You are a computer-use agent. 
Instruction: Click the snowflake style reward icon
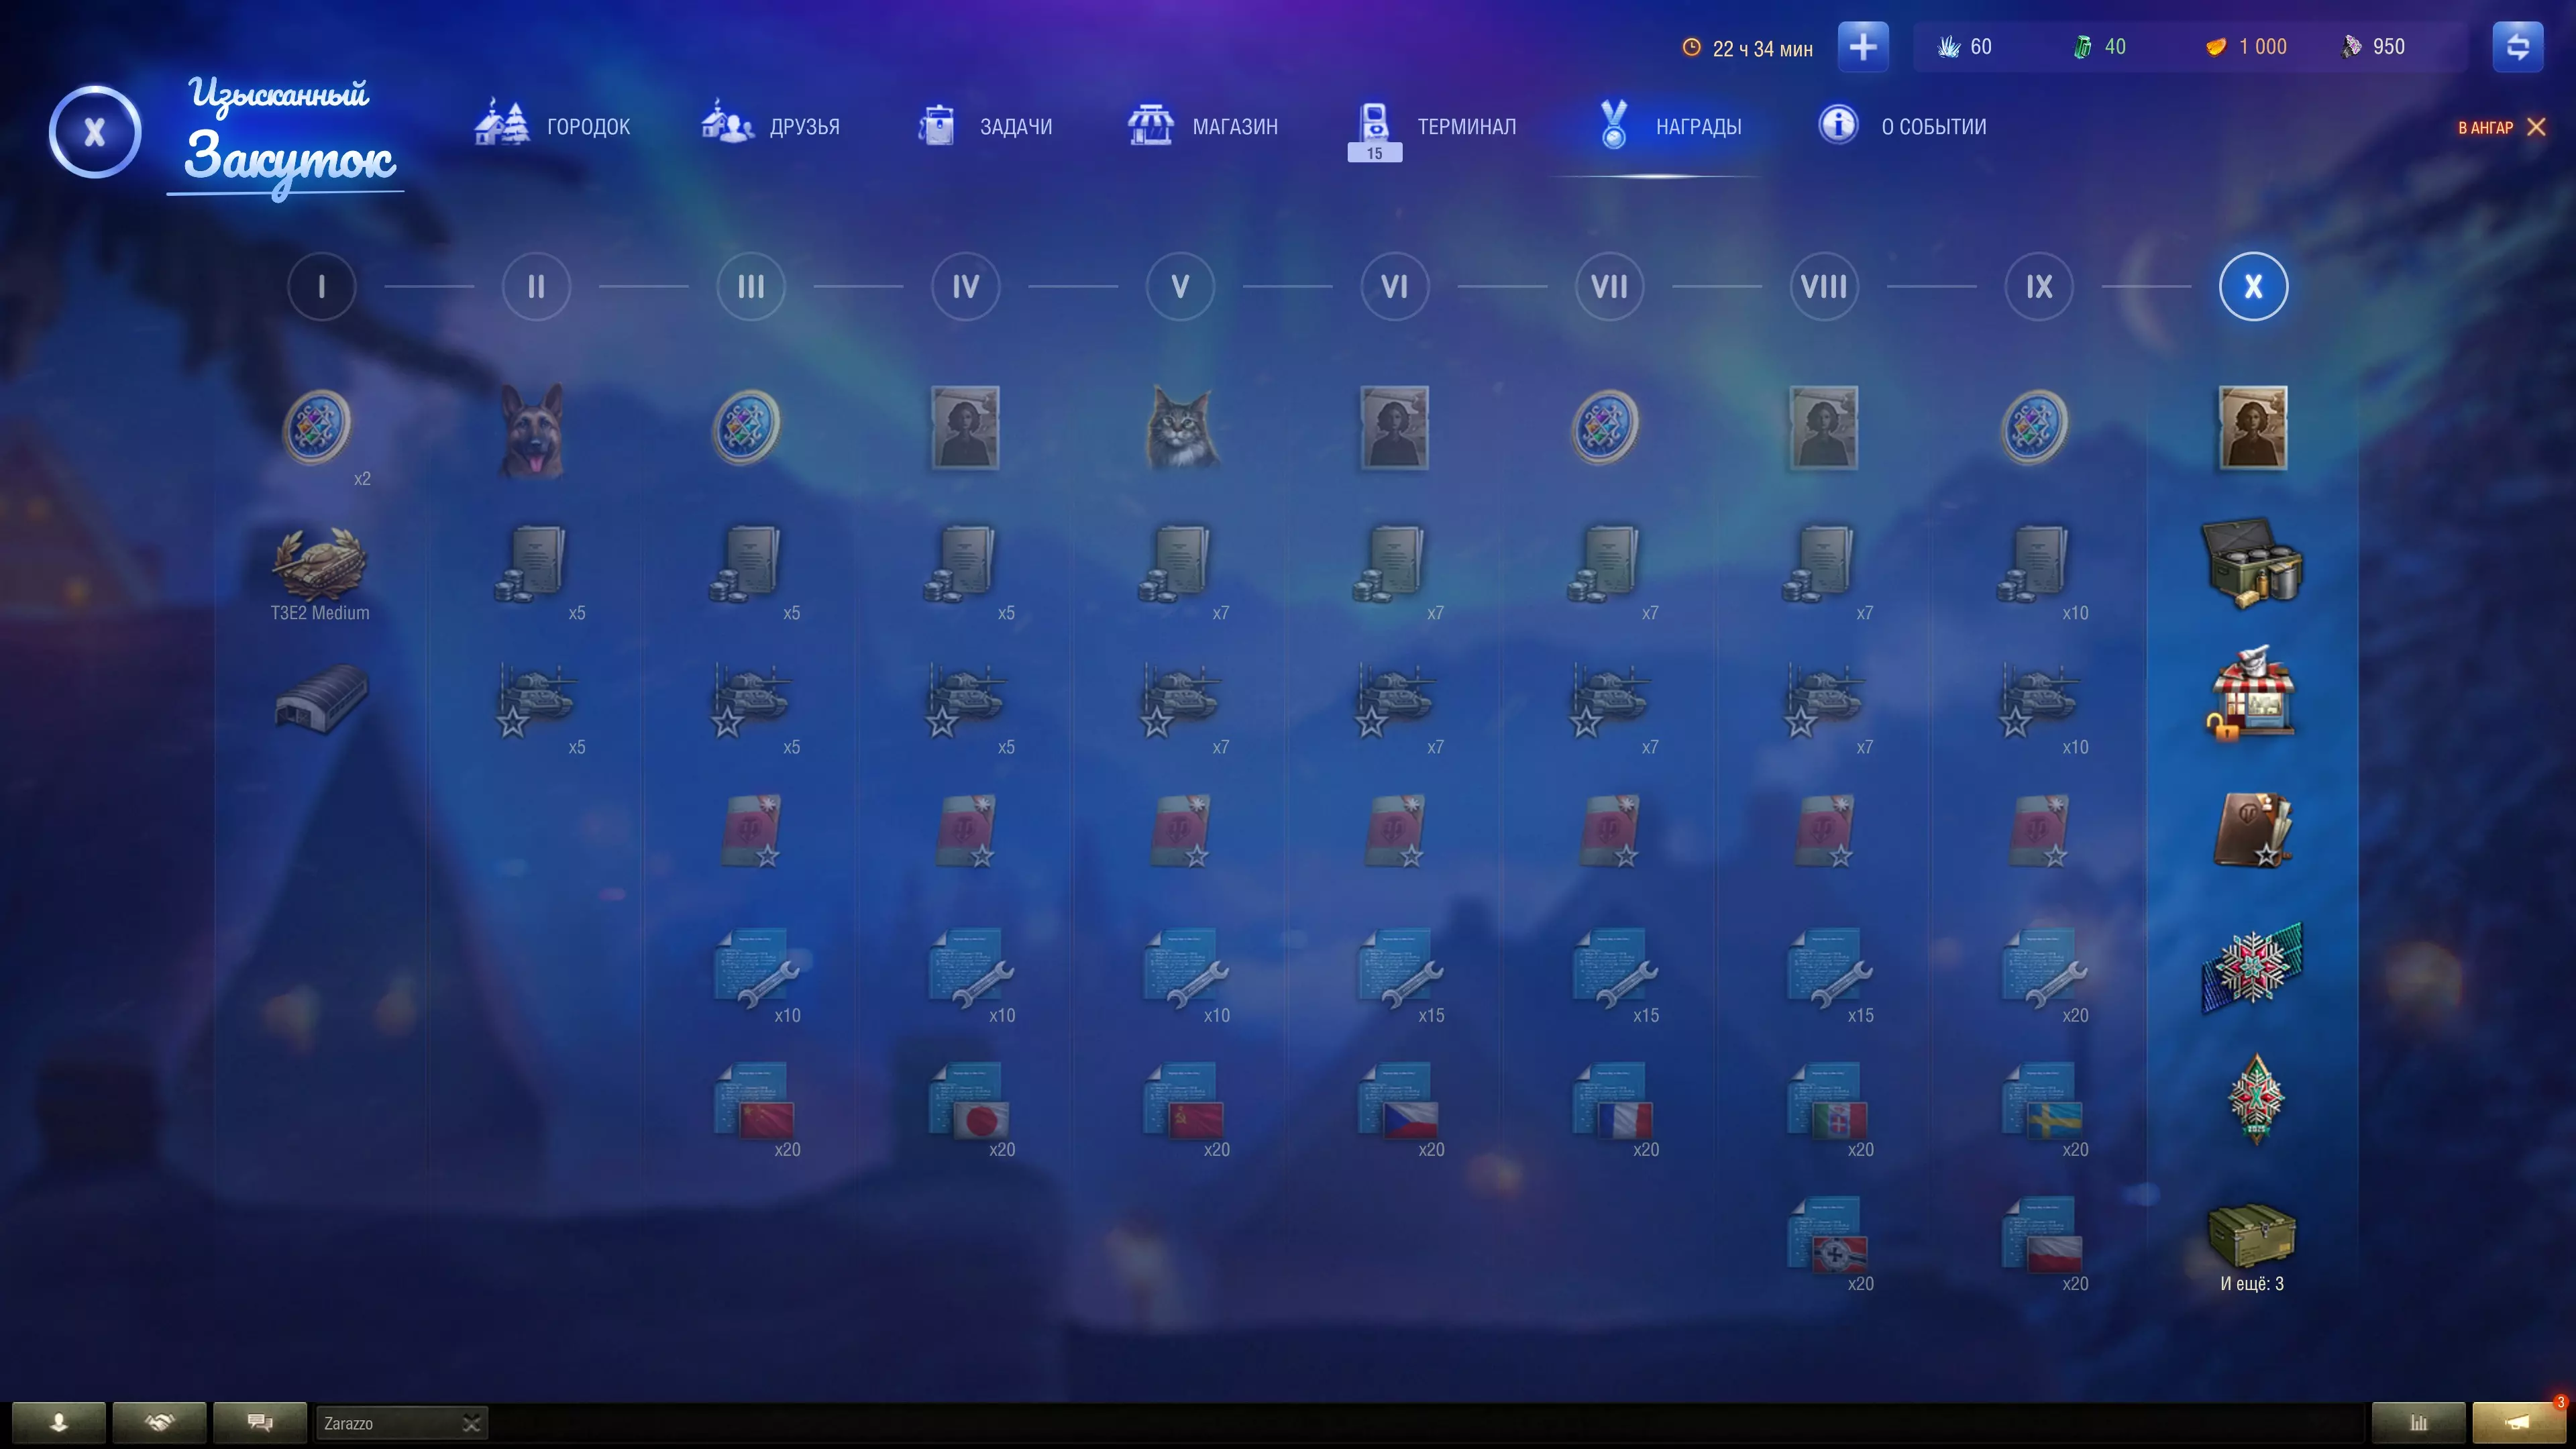tap(2252, 967)
